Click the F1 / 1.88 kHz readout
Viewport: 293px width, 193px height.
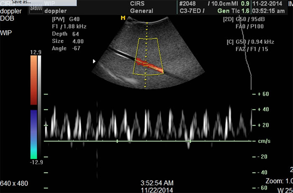point(69,26)
